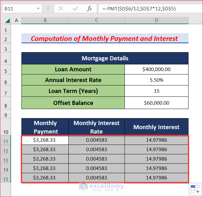The width and height of the screenshot is (203, 197).
Task: Select the Loan Term (Years) label cell
Action: pyautogui.click(x=73, y=91)
